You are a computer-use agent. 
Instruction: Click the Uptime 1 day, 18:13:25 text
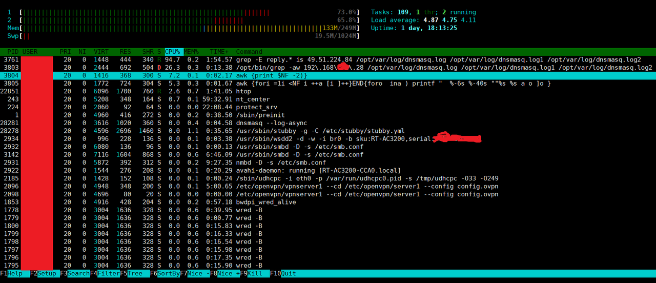414,28
